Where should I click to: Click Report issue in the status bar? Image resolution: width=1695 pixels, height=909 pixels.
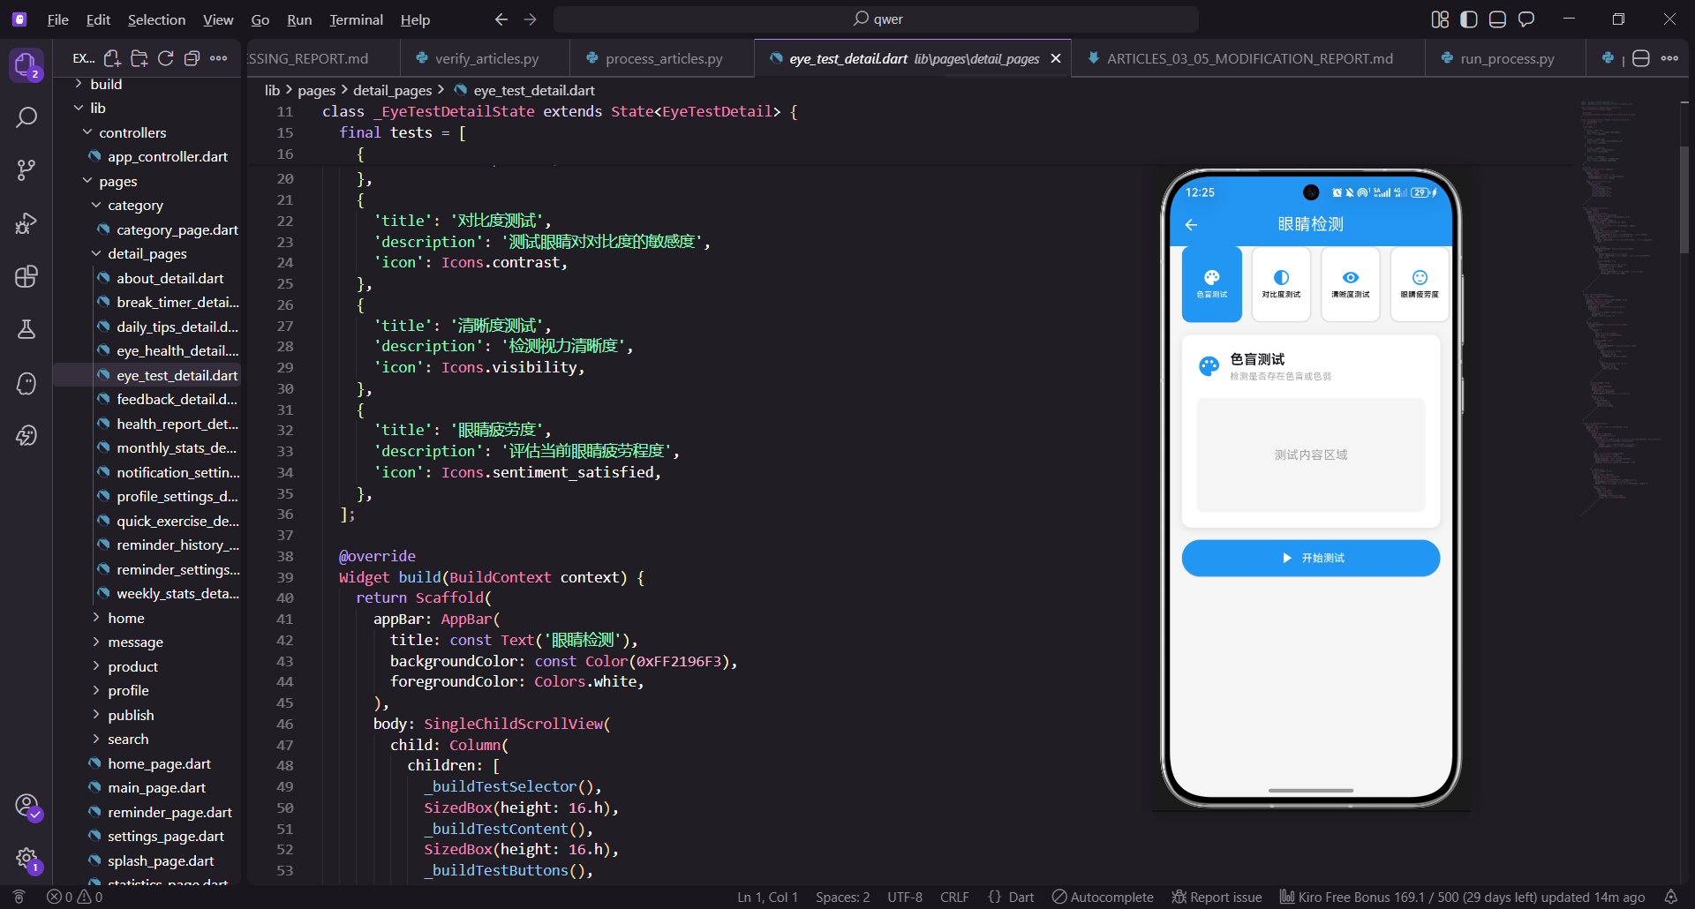[x=1217, y=897]
